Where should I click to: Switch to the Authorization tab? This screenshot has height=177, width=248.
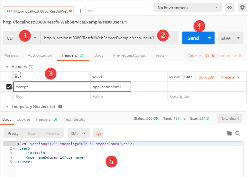pos(40,55)
